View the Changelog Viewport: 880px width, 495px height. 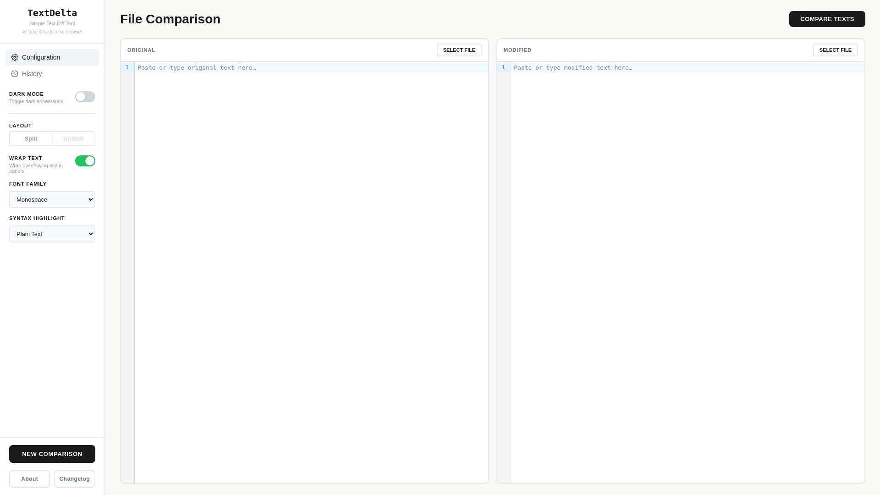(x=75, y=479)
